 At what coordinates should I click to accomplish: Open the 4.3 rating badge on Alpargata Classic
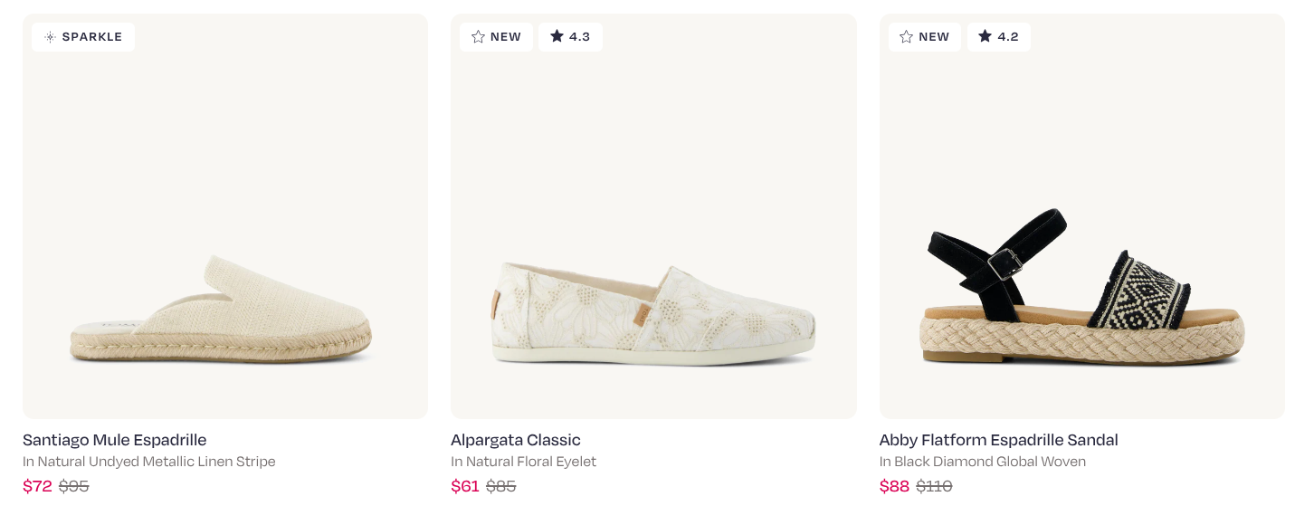[570, 36]
